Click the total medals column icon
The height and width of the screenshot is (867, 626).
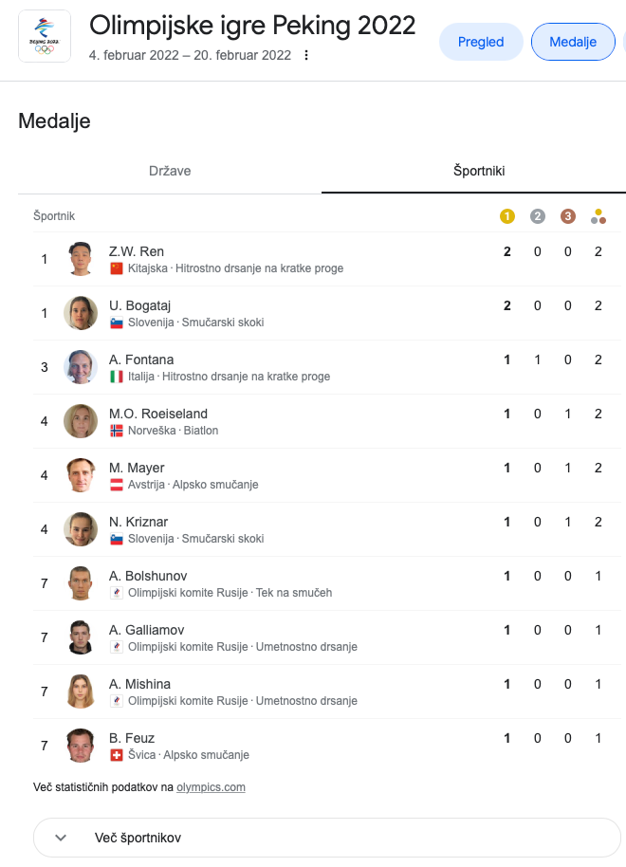click(598, 216)
